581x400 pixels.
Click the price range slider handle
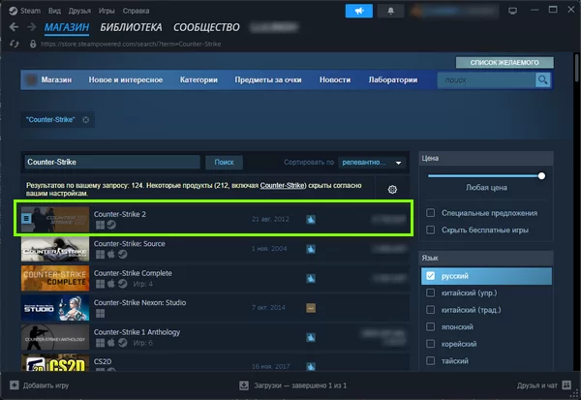tap(541, 176)
